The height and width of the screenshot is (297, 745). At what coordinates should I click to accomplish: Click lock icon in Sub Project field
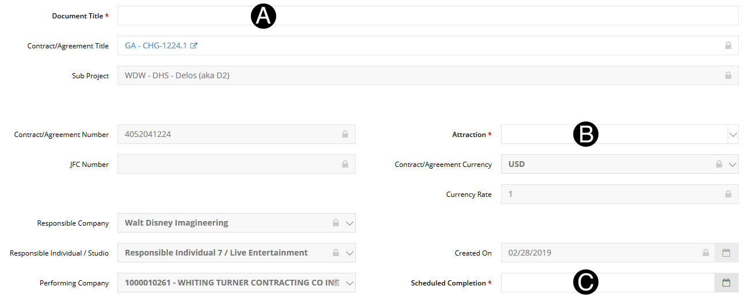[x=728, y=75]
